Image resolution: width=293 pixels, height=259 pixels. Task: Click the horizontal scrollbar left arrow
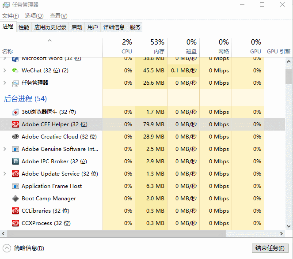pos(3,233)
